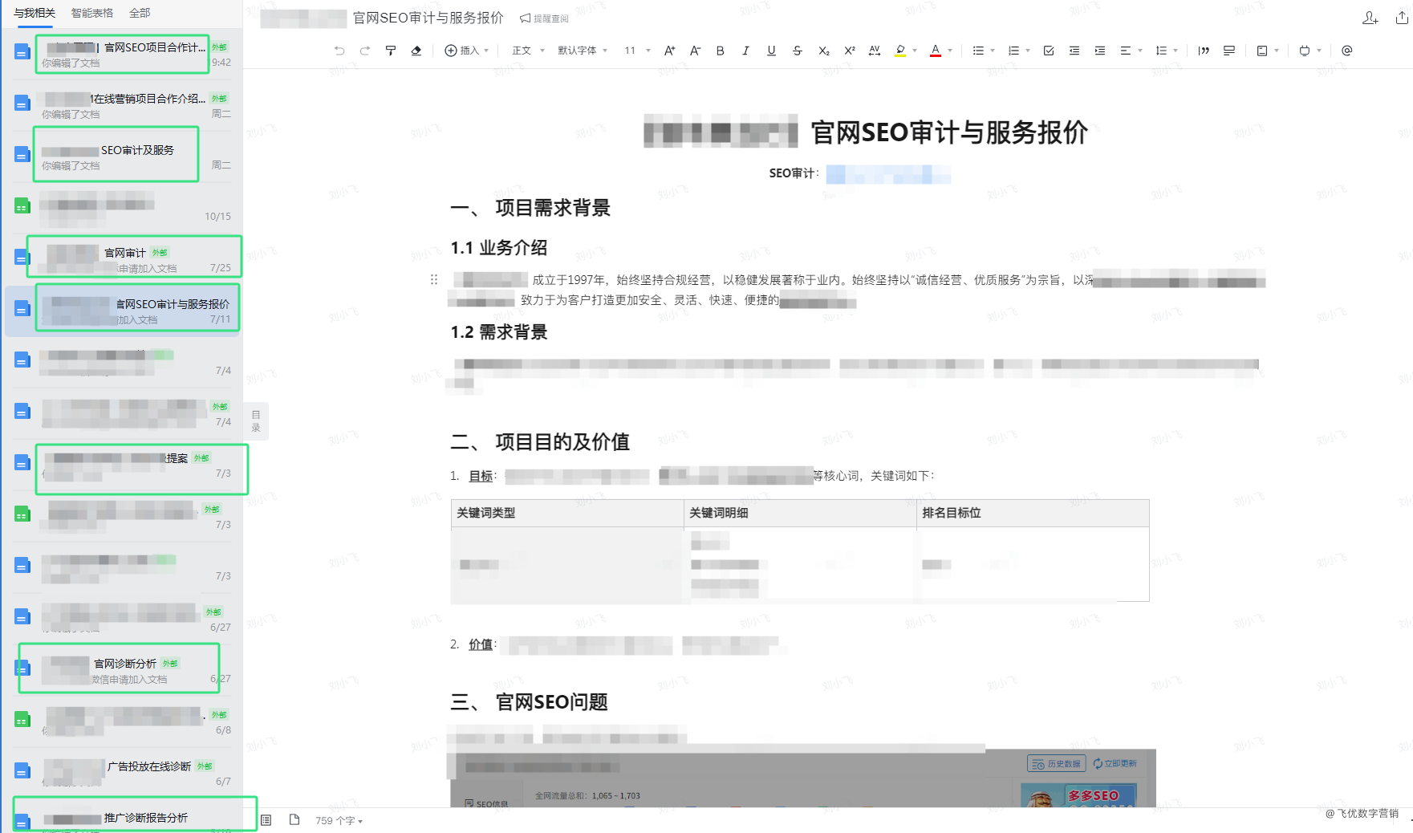Switch to the 智能表格 tab
This screenshot has height=833, width=1413.
[92, 13]
